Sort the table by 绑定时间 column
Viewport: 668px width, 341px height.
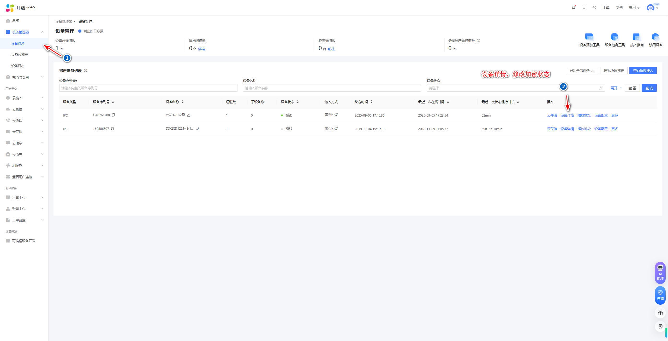pyautogui.click(x=371, y=102)
